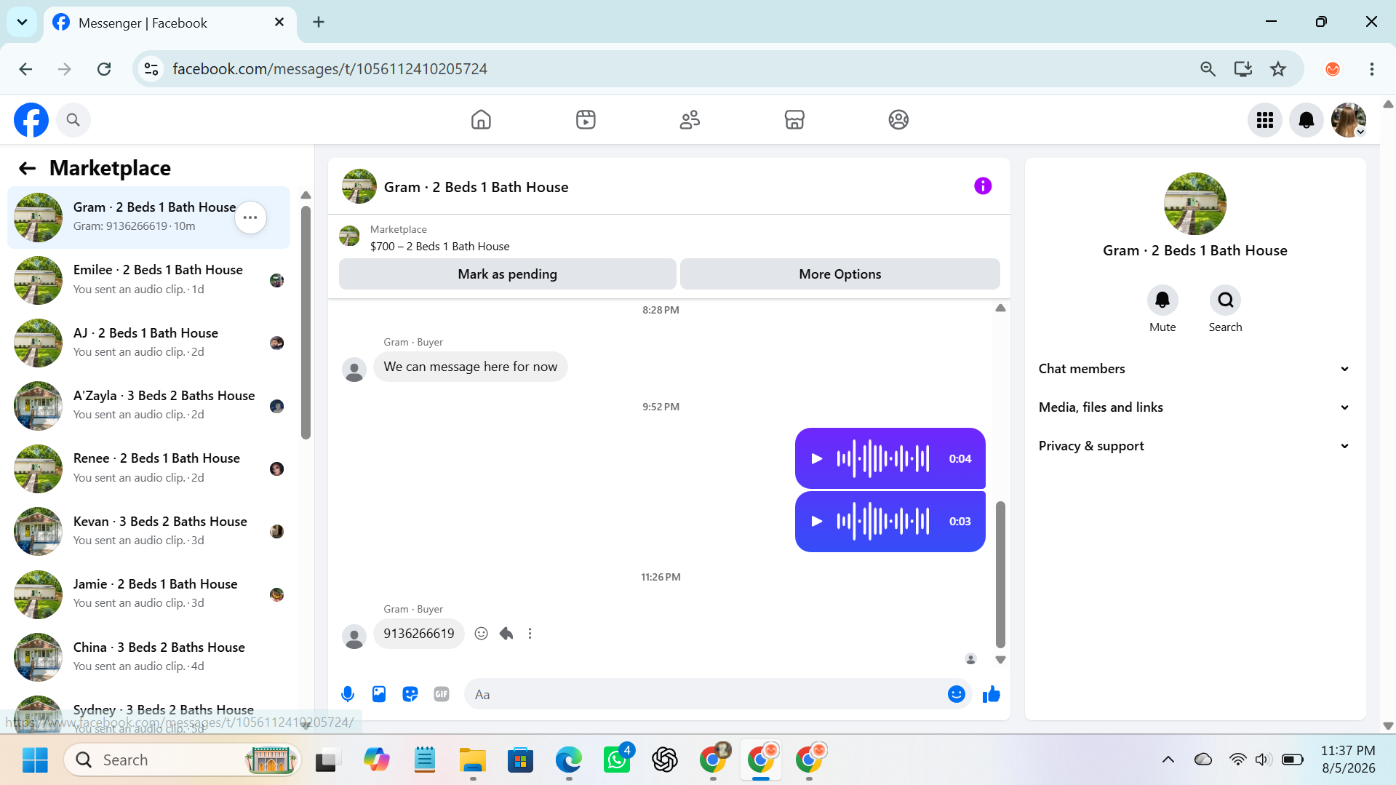Seek within the 0:03 audio waveform
Image resolution: width=1396 pixels, height=785 pixels.
pos(883,521)
